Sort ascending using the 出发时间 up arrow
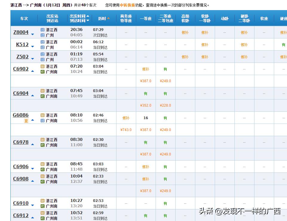 tap(88, 16)
